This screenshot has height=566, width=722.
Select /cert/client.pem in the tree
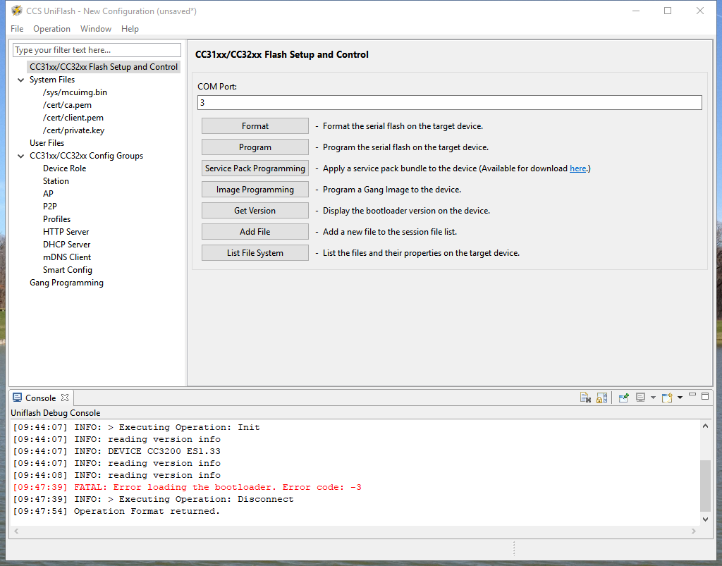(x=73, y=118)
